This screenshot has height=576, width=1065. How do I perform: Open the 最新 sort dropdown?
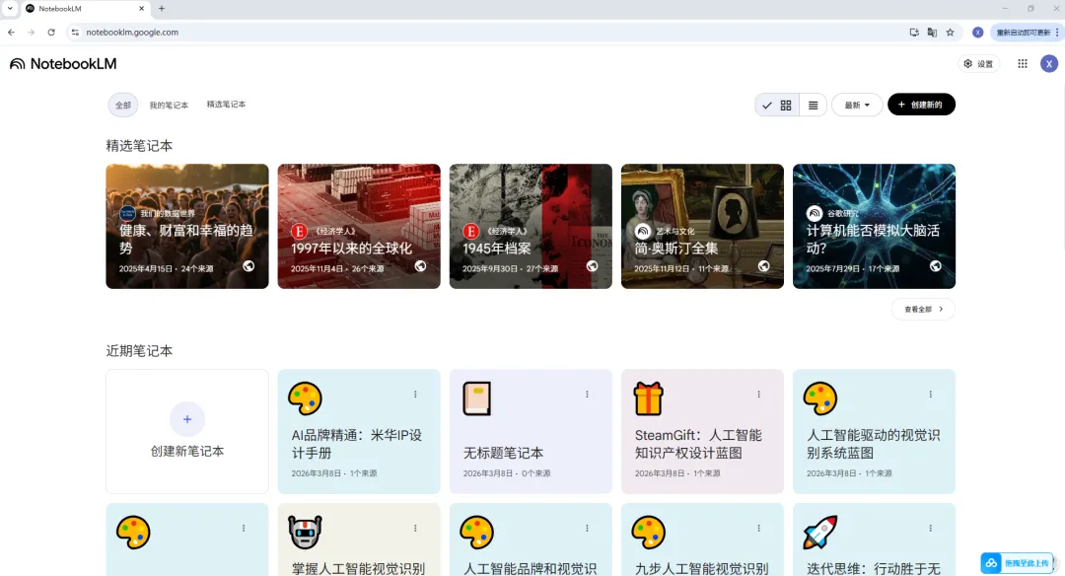tap(857, 106)
